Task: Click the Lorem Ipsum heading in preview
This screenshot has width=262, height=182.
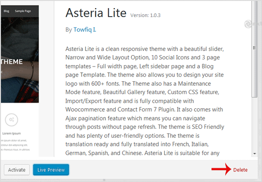Action: point(11,134)
